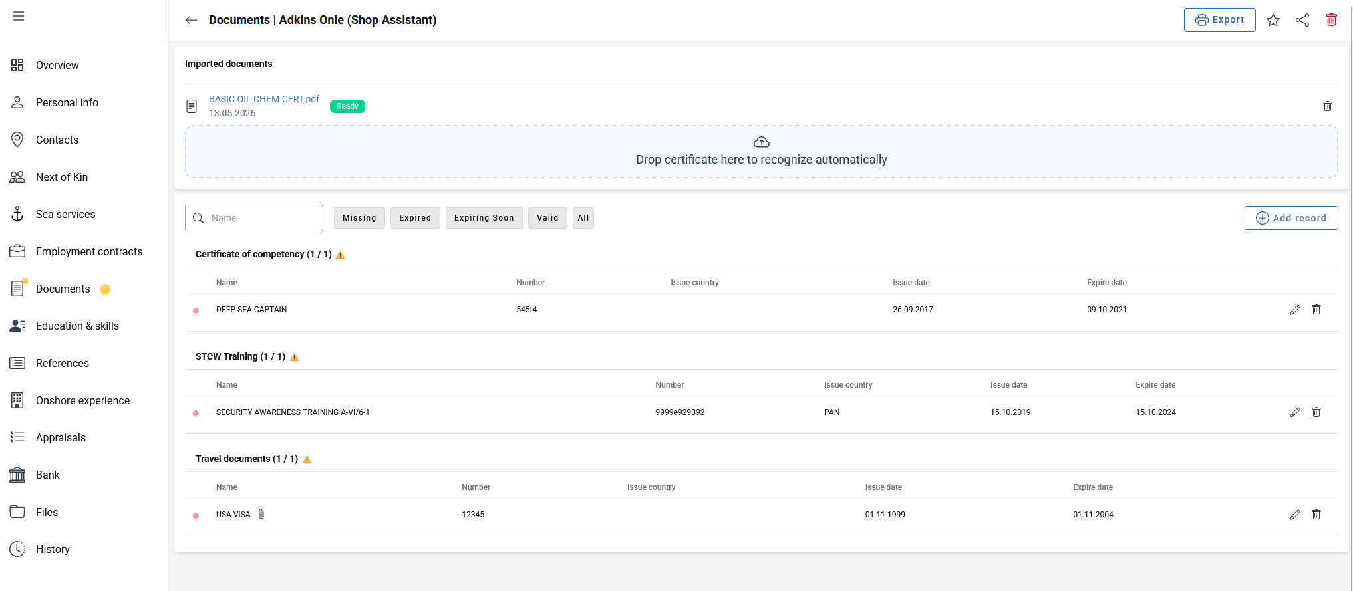Click warning icon beside Certificate of competency
Image resolution: width=1353 pixels, height=591 pixels.
(341, 255)
